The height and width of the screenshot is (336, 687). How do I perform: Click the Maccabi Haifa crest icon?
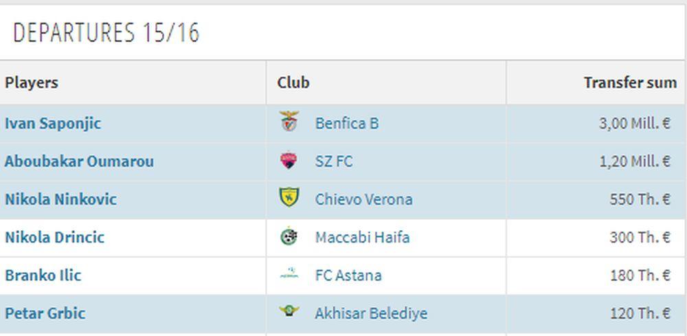click(289, 237)
